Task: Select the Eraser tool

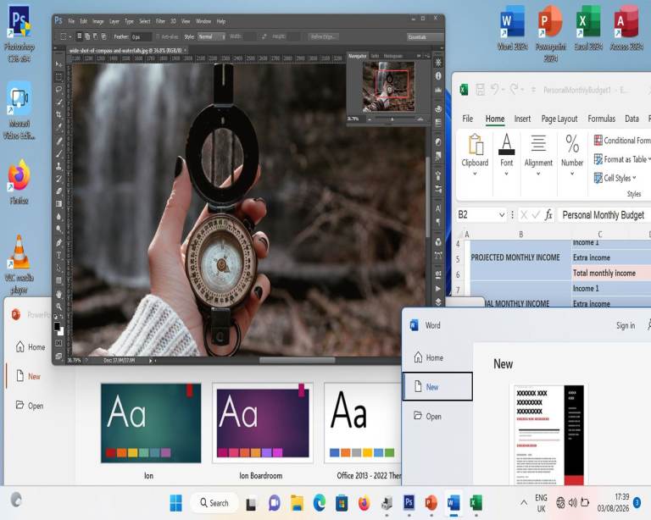Action: 59,191
